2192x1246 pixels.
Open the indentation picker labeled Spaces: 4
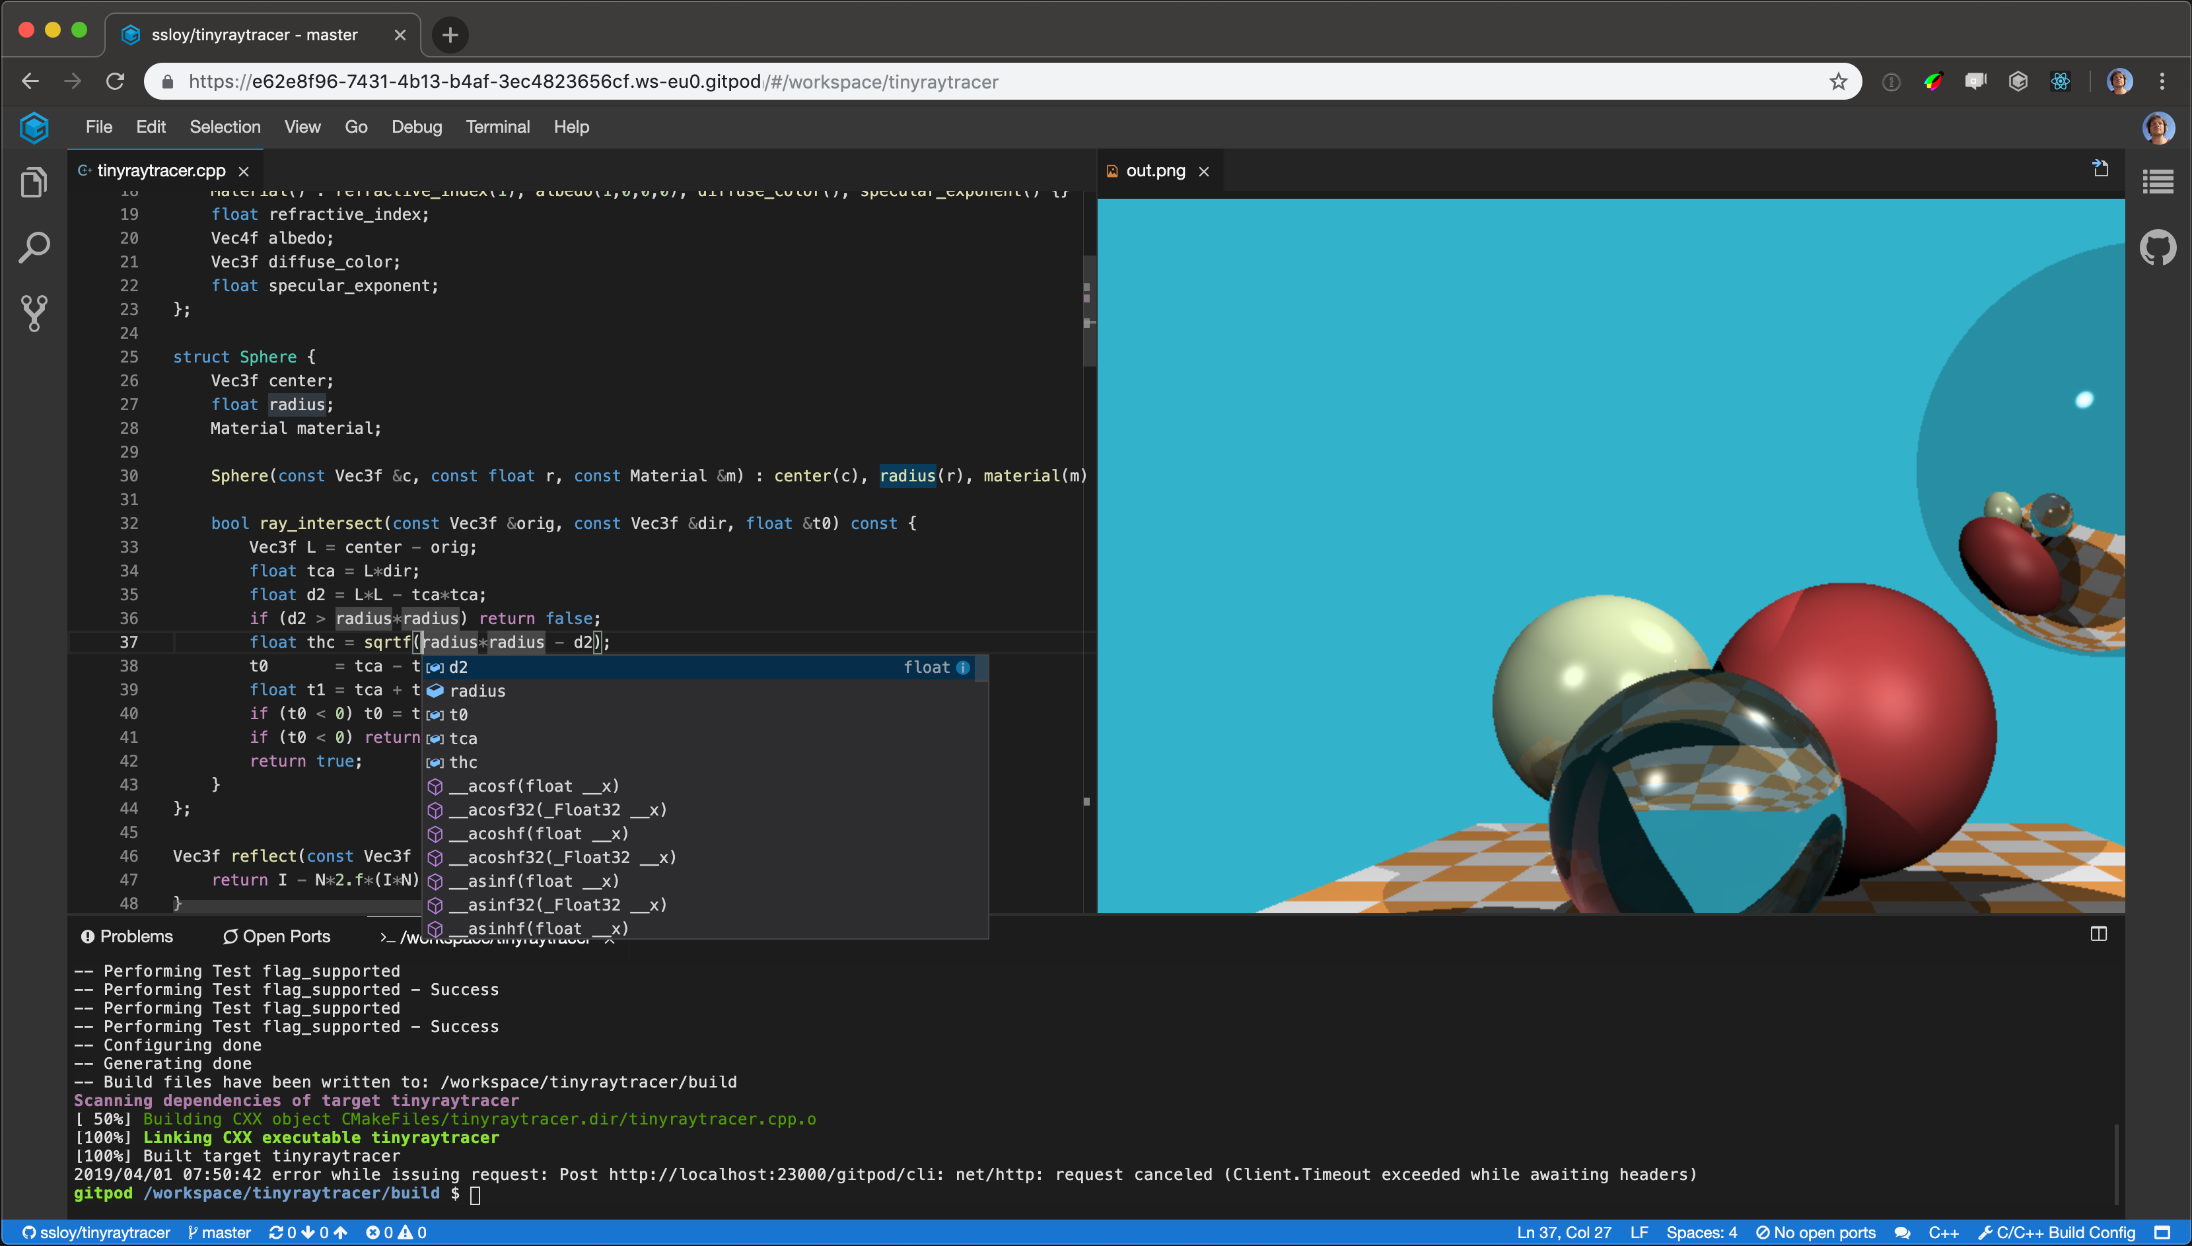click(1700, 1232)
